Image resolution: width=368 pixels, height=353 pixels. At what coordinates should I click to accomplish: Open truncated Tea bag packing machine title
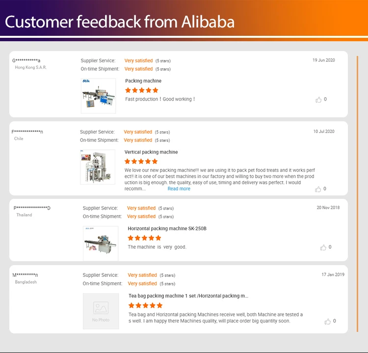tap(188, 296)
